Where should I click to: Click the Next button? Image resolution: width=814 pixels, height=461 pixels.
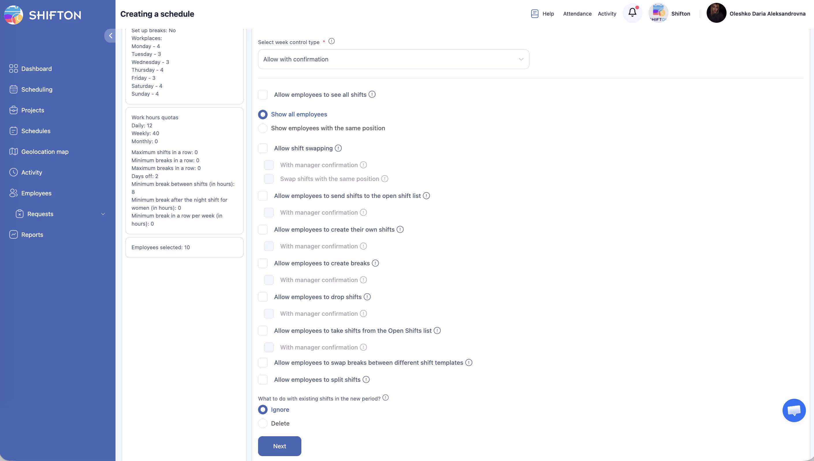[279, 446]
